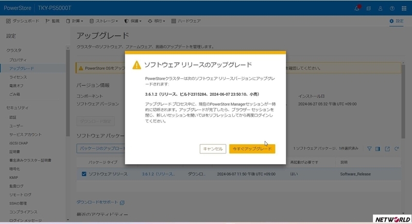Select ごみ箱 in settings sidebar
Screen dimensions: 412x224
[14, 94]
